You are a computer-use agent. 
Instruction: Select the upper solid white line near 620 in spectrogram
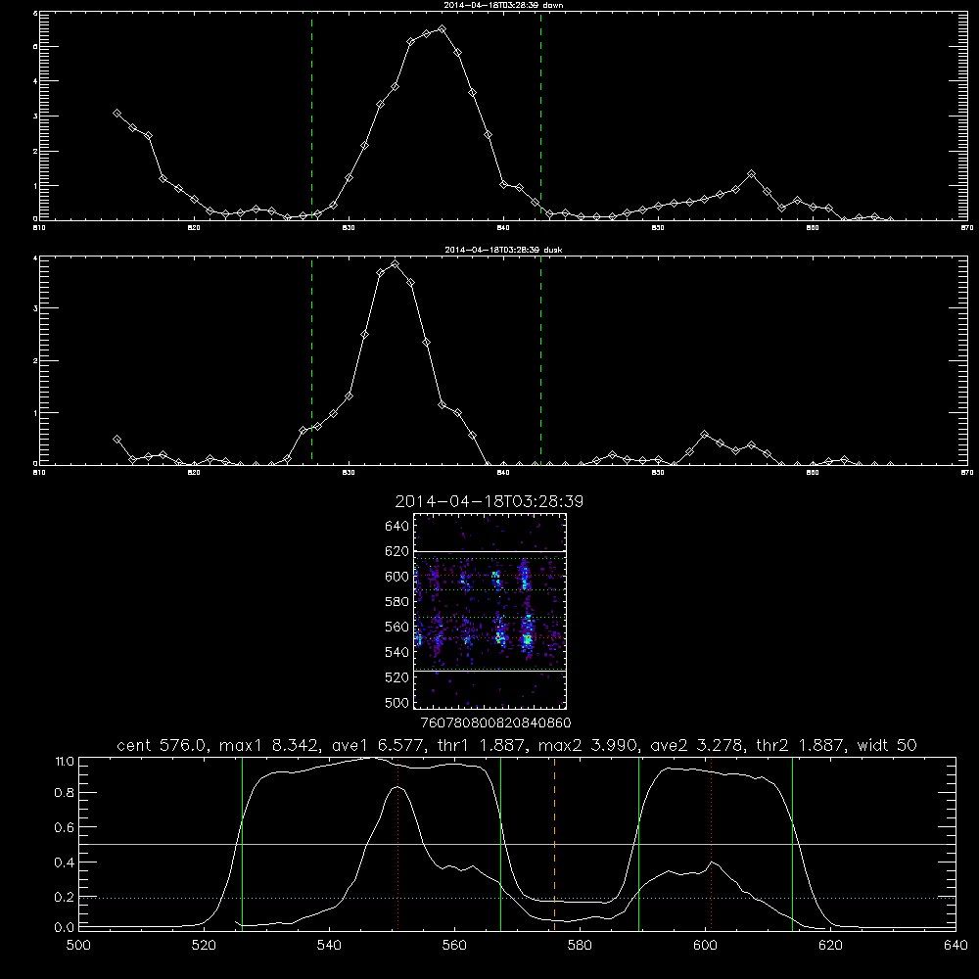point(490,551)
